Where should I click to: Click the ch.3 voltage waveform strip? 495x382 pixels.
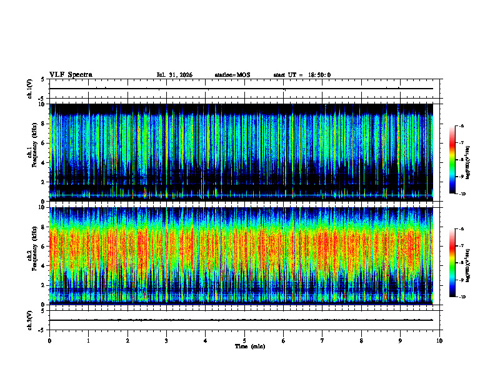[244, 320]
